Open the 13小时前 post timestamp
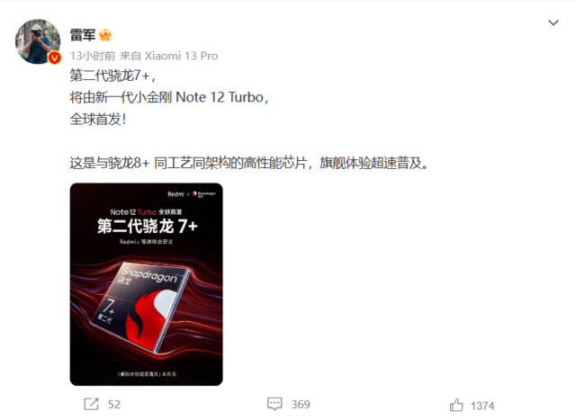 point(93,56)
